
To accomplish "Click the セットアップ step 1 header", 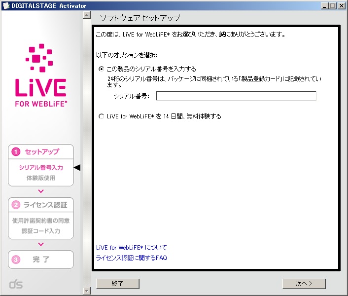I will pyautogui.click(x=41, y=151).
